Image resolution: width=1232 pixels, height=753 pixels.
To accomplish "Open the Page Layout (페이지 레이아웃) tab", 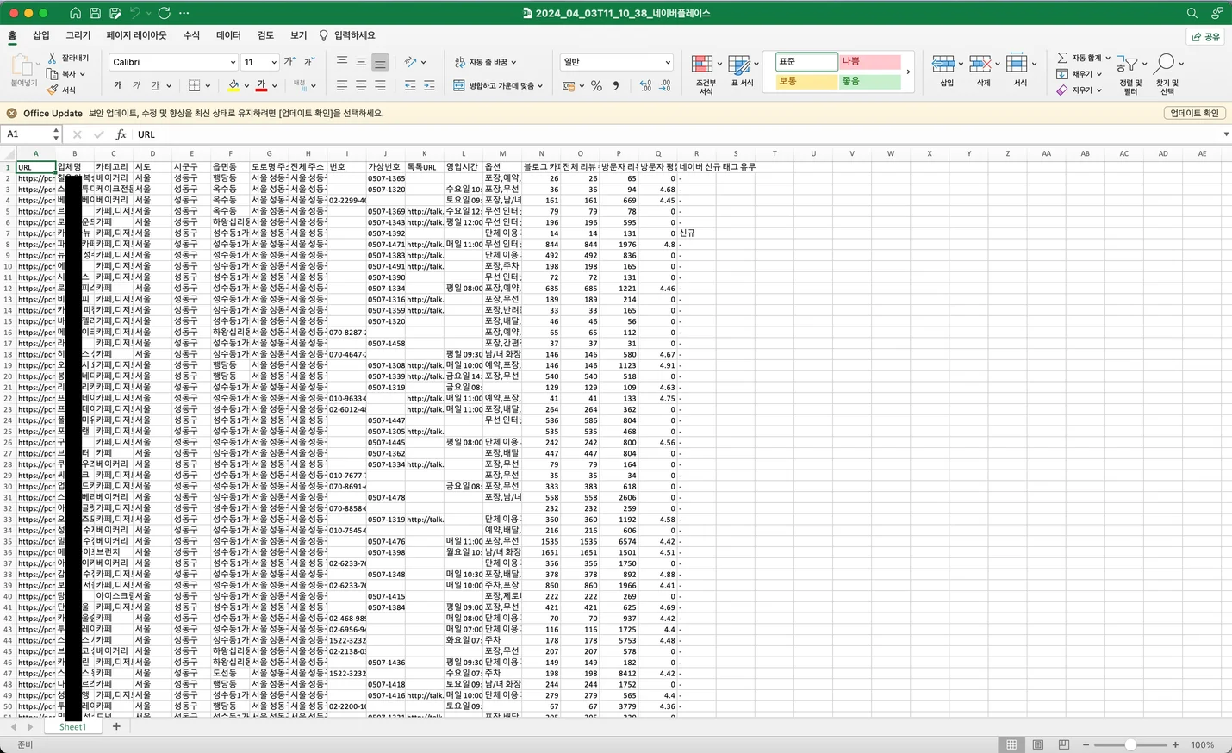I will (x=136, y=35).
